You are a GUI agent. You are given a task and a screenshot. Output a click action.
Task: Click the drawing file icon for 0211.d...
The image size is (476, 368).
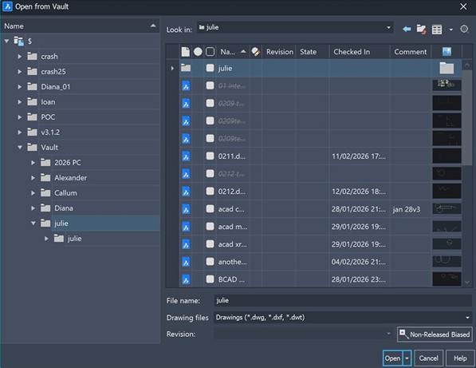(186, 156)
